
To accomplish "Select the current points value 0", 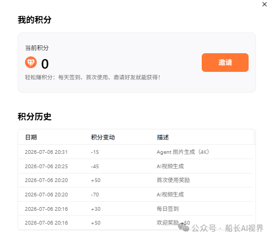I will click(x=45, y=64).
